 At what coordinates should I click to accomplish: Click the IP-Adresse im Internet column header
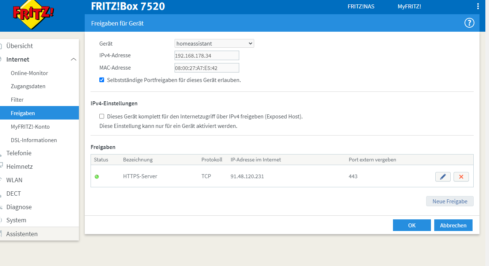(x=256, y=160)
